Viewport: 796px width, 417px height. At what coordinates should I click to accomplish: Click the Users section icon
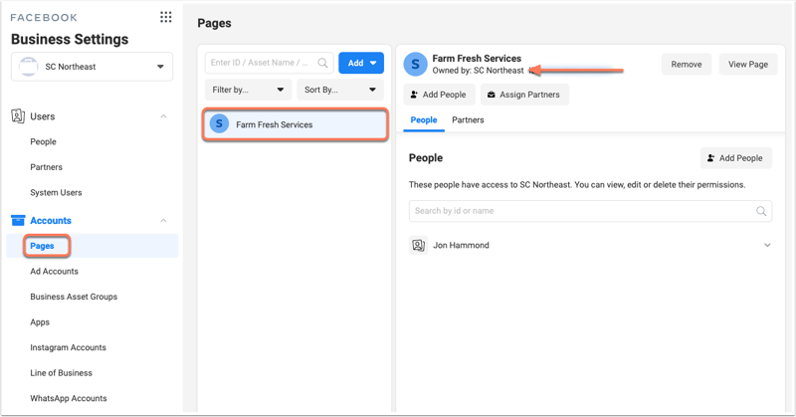click(x=18, y=116)
